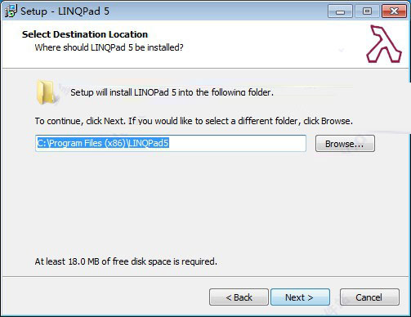411x317 pixels.
Task: Click the empty area of the path field
Action: tap(237, 143)
